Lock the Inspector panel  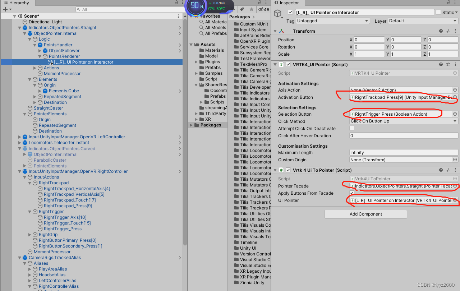pyautogui.click(x=449, y=3)
